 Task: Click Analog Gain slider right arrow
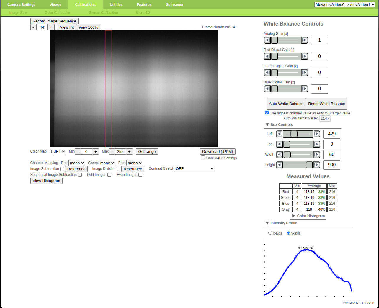click(305, 40)
